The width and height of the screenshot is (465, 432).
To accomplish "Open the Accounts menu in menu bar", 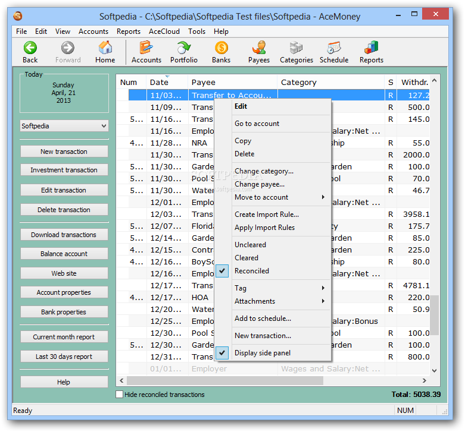I will coord(93,31).
